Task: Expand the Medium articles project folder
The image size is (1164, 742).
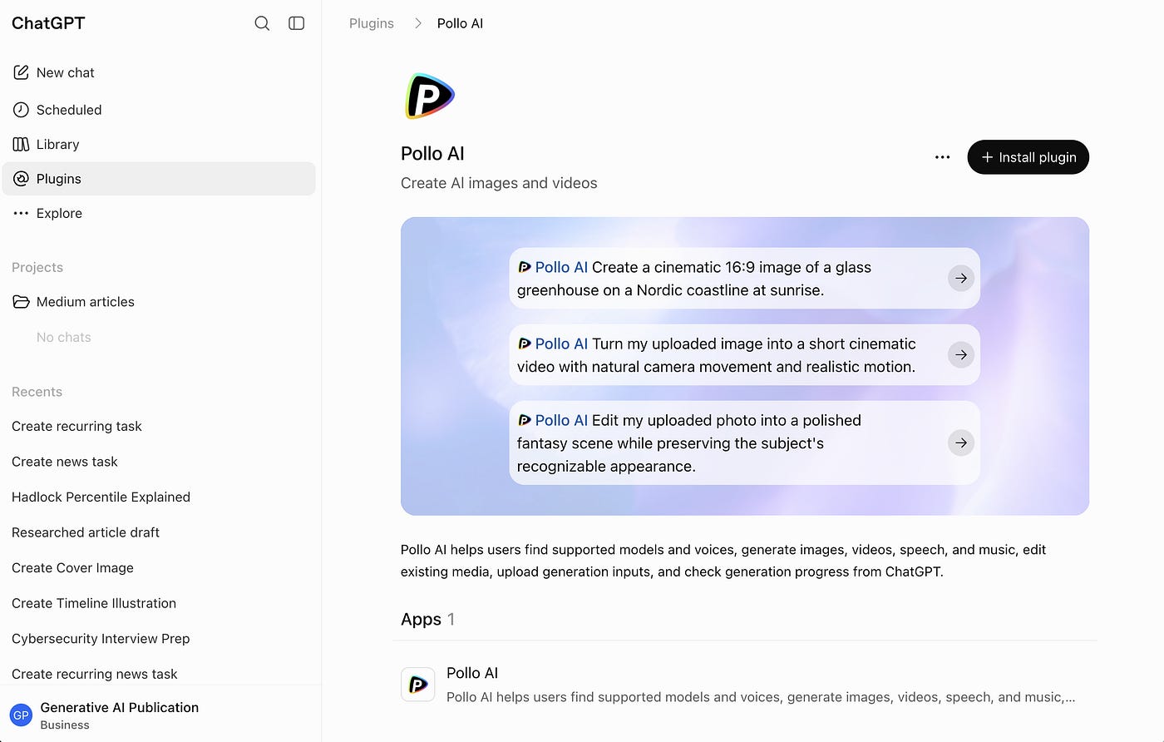Action: click(x=159, y=302)
